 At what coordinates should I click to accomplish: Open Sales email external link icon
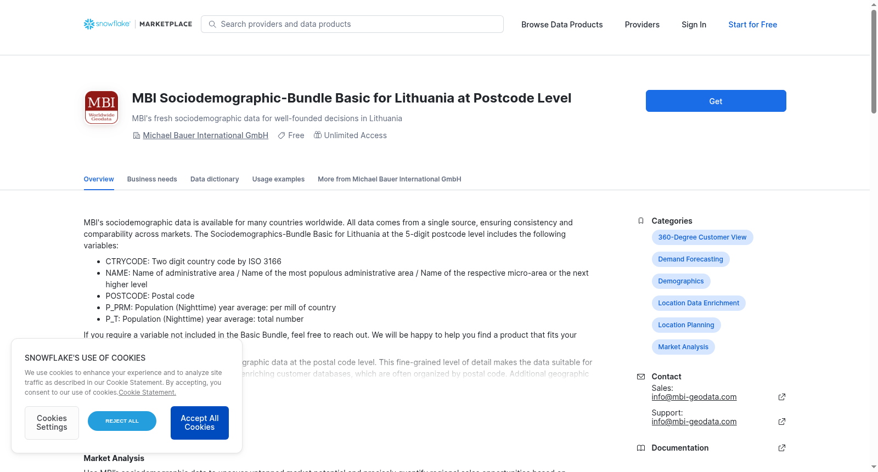[782, 397]
